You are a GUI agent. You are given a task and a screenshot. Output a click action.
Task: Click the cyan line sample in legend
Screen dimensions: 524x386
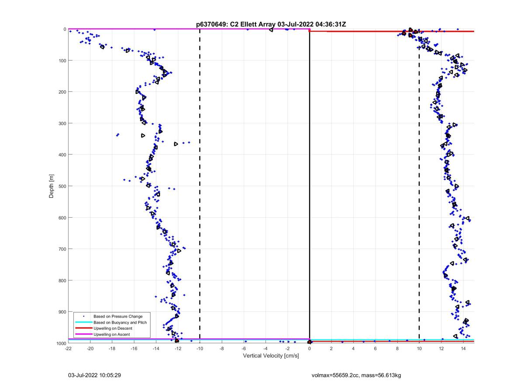(83, 322)
